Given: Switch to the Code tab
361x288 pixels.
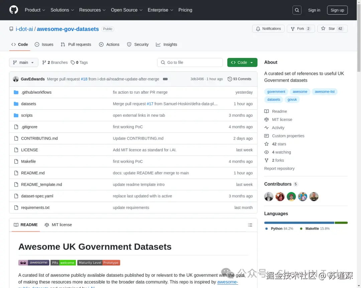Looking at the screenshot, I should [20, 45].
